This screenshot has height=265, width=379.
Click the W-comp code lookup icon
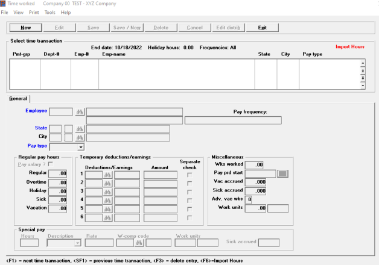[x=138, y=243]
